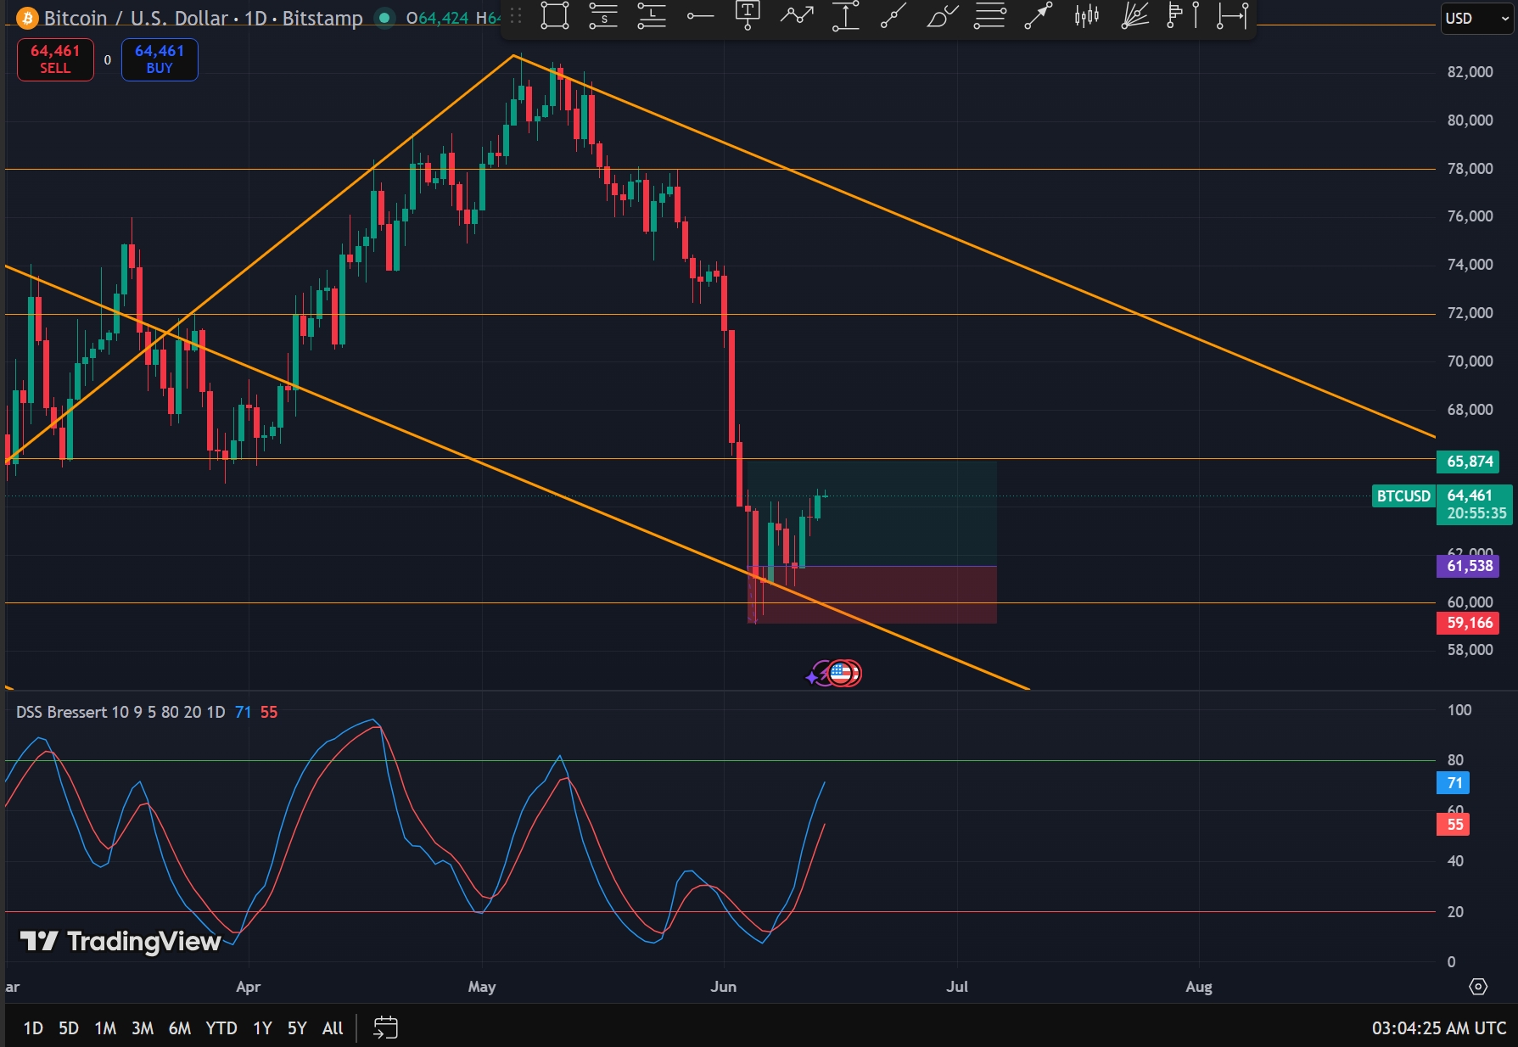Select the Arrow drawing tool
The image size is (1518, 1047).
1038,16
